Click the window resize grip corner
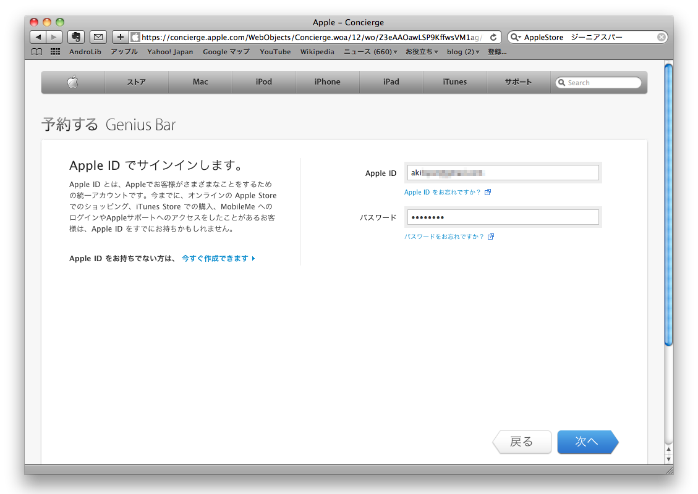The width and height of the screenshot is (698, 494). point(669,471)
